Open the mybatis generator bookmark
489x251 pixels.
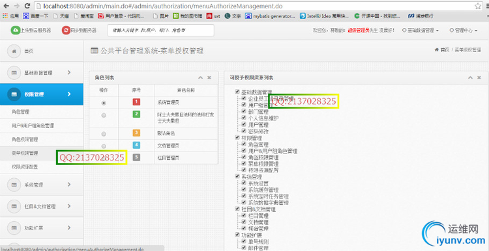click(x=271, y=16)
